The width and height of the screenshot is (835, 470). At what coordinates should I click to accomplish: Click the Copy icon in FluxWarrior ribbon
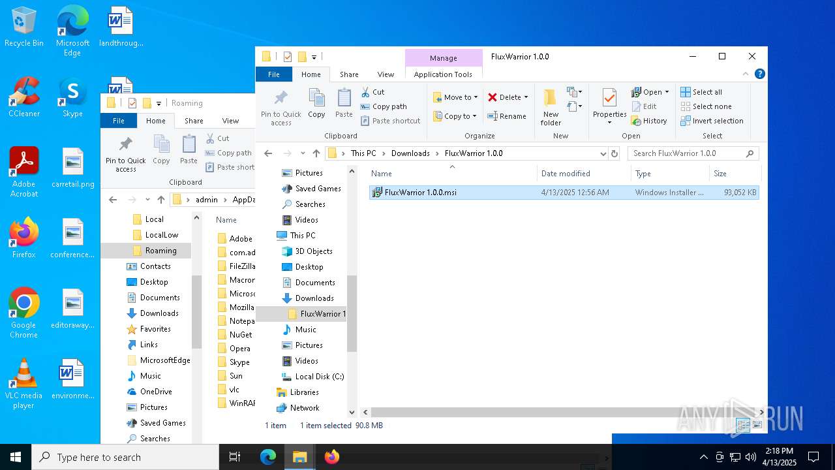316,104
